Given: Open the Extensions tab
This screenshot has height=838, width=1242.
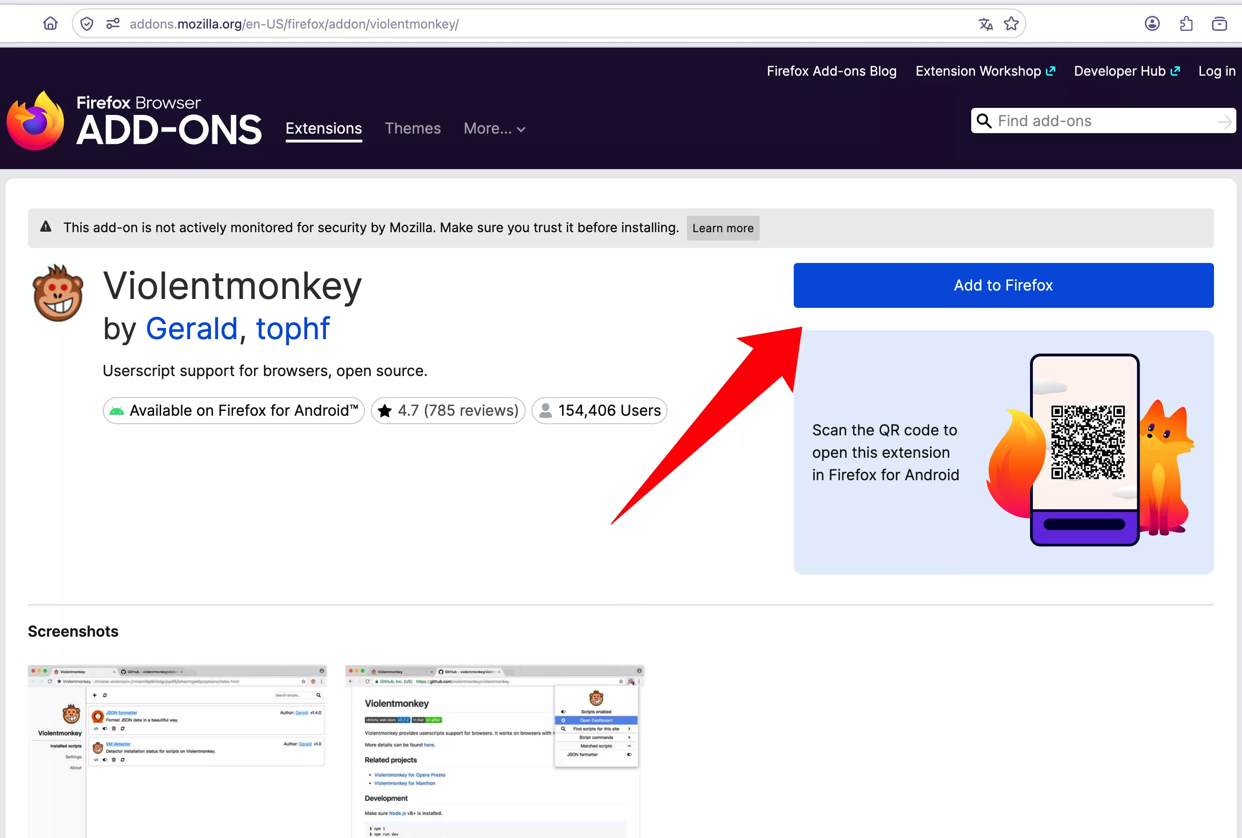Looking at the screenshot, I should click(324, 129).
